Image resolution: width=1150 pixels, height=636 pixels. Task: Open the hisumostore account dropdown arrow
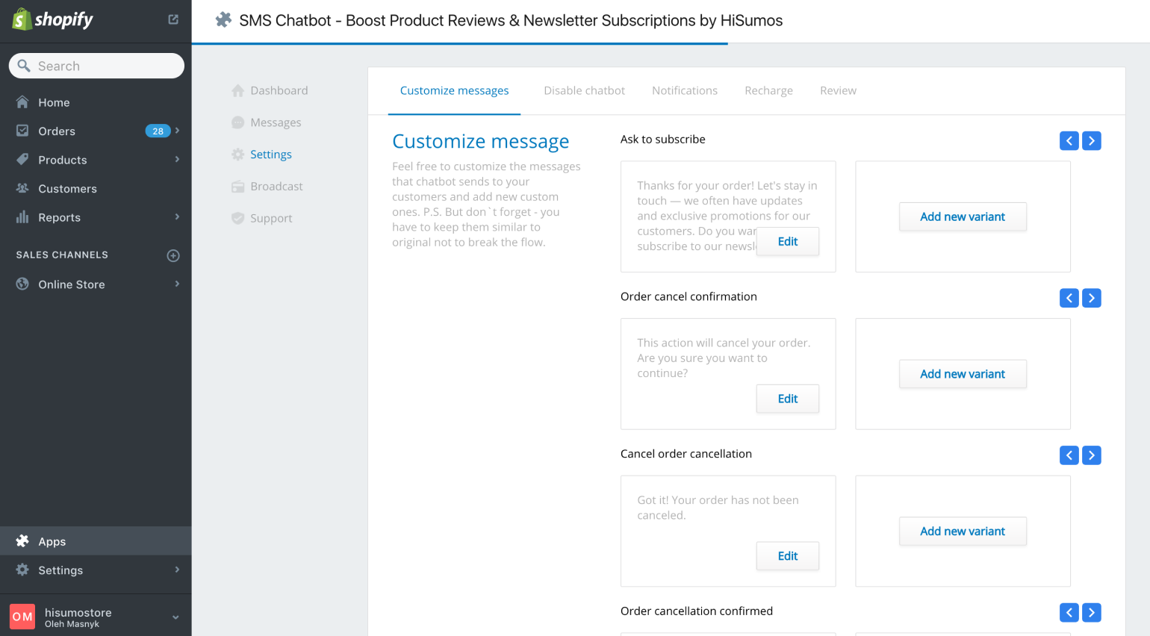pos(175,617)
